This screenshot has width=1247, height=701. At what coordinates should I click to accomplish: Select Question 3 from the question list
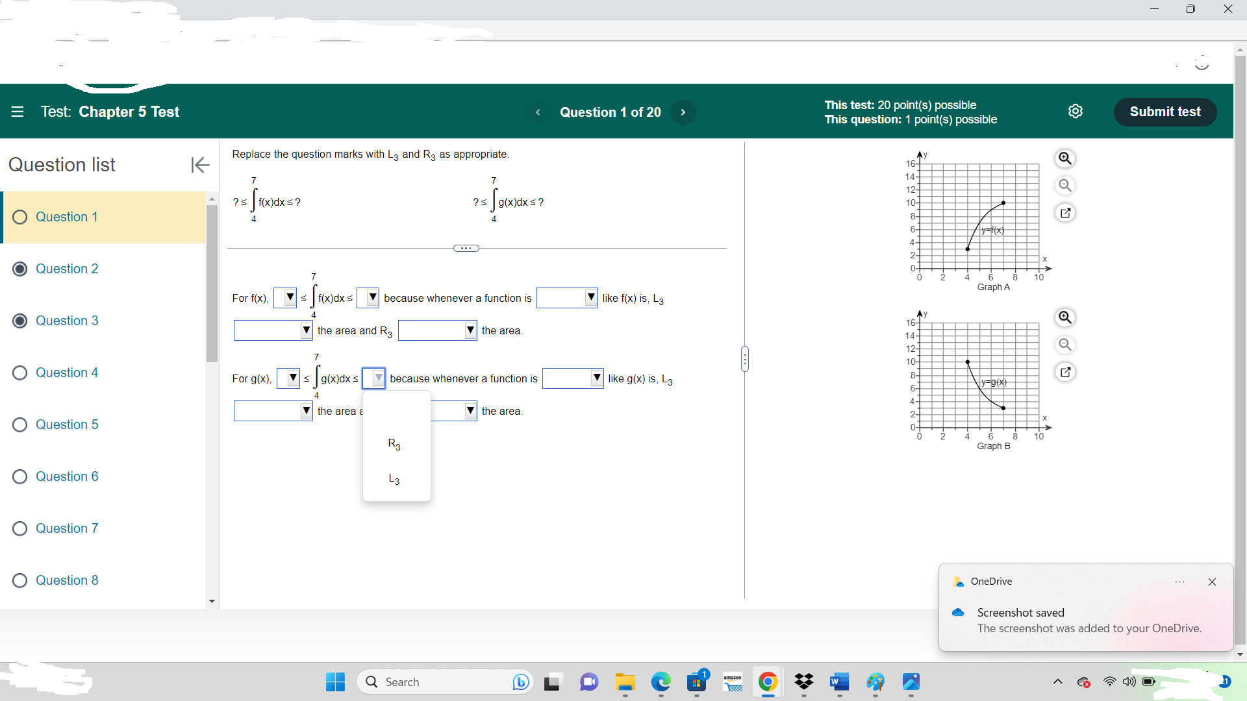tap(68, 321)
